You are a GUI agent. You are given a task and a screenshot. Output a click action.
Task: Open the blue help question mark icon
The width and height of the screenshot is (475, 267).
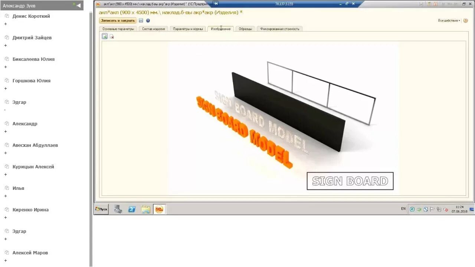pyautogui.click(x=148, y=21)
